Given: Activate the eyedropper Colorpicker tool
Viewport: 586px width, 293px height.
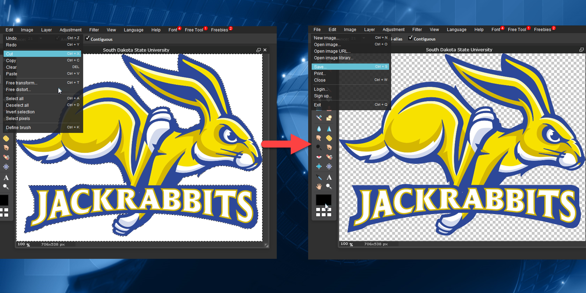Looking at the screenshot, I should click(319, 177).
